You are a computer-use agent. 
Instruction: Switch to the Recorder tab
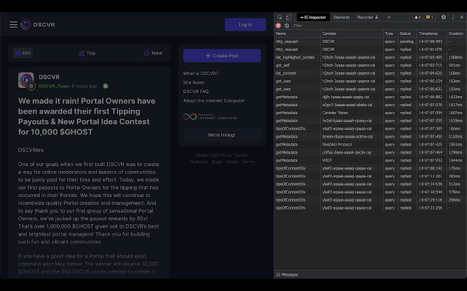click(367, 17)
